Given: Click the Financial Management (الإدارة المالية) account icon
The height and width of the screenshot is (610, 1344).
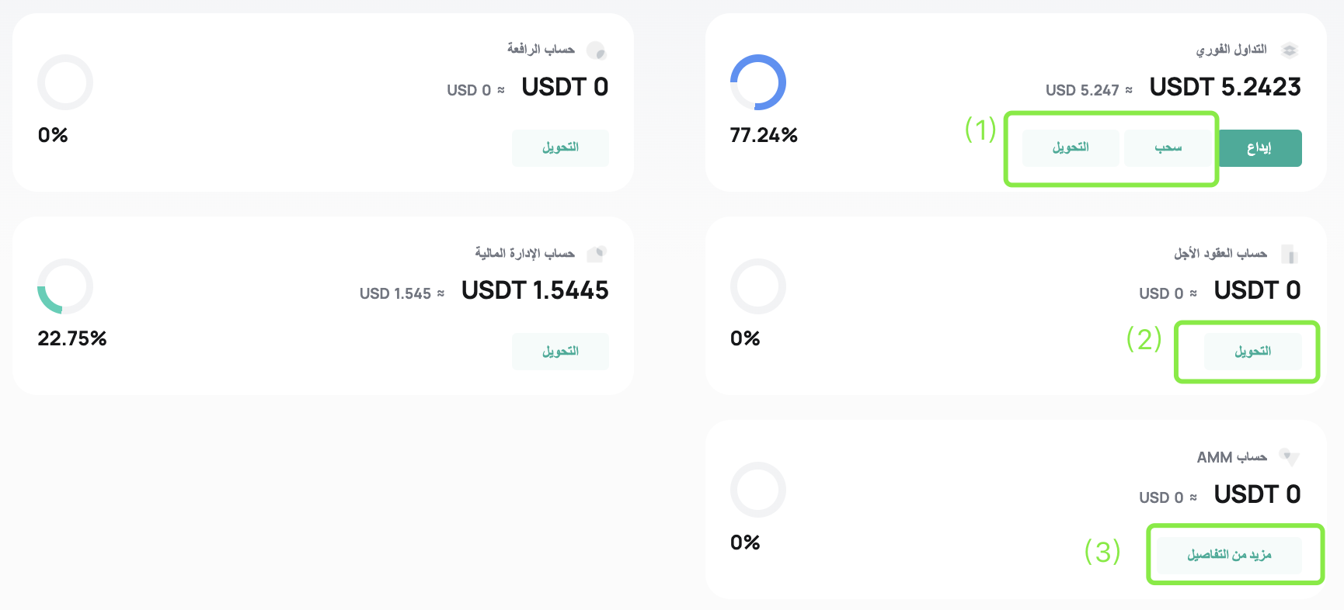Looking at the screenshot, I should point(597,254).
